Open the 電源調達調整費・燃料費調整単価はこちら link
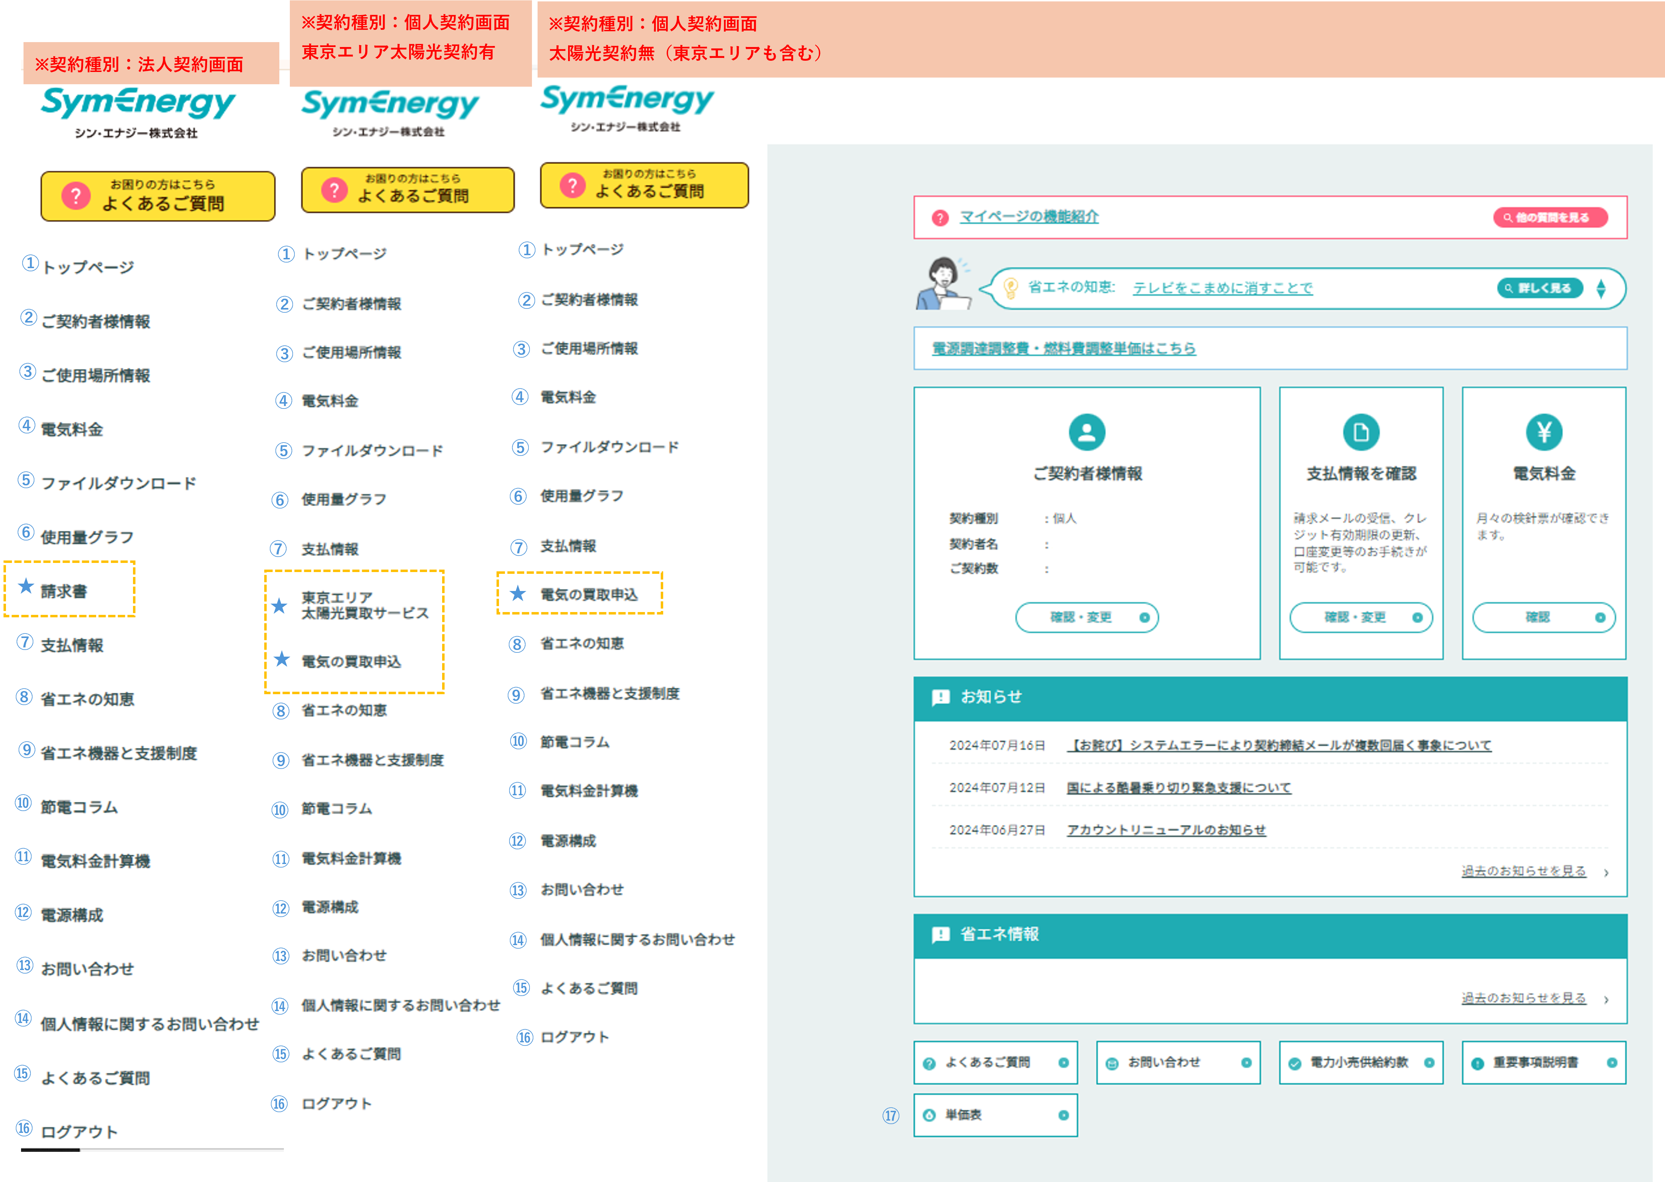 pyautogui.click(x=1064, y=348)
